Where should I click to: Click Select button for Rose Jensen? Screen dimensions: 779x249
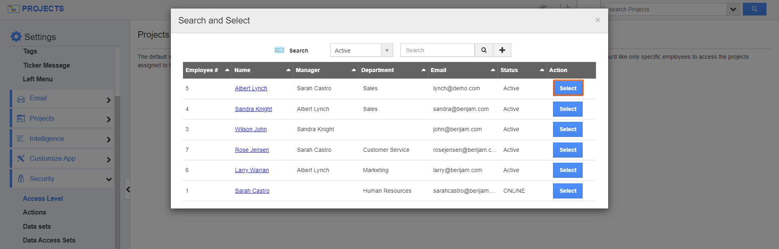pyautogui.click(x=568, y=150)
